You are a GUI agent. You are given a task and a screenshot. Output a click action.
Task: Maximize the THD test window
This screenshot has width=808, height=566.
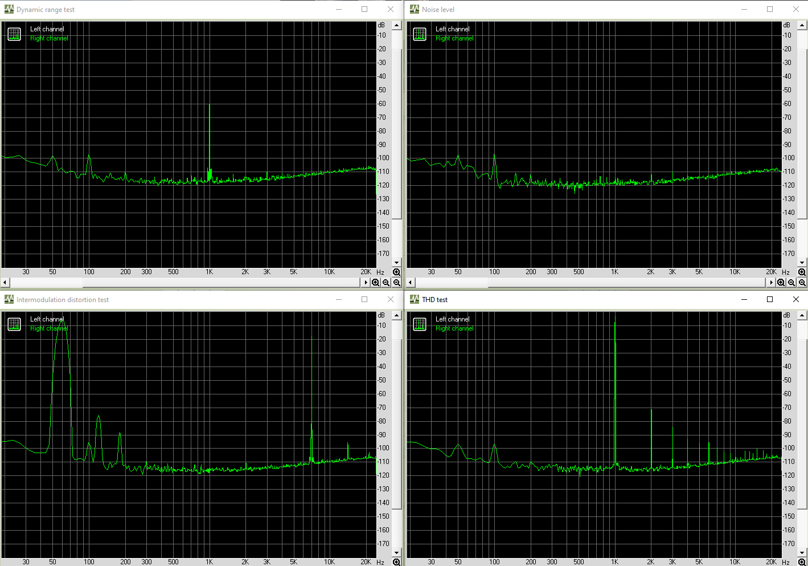[770, 299]
